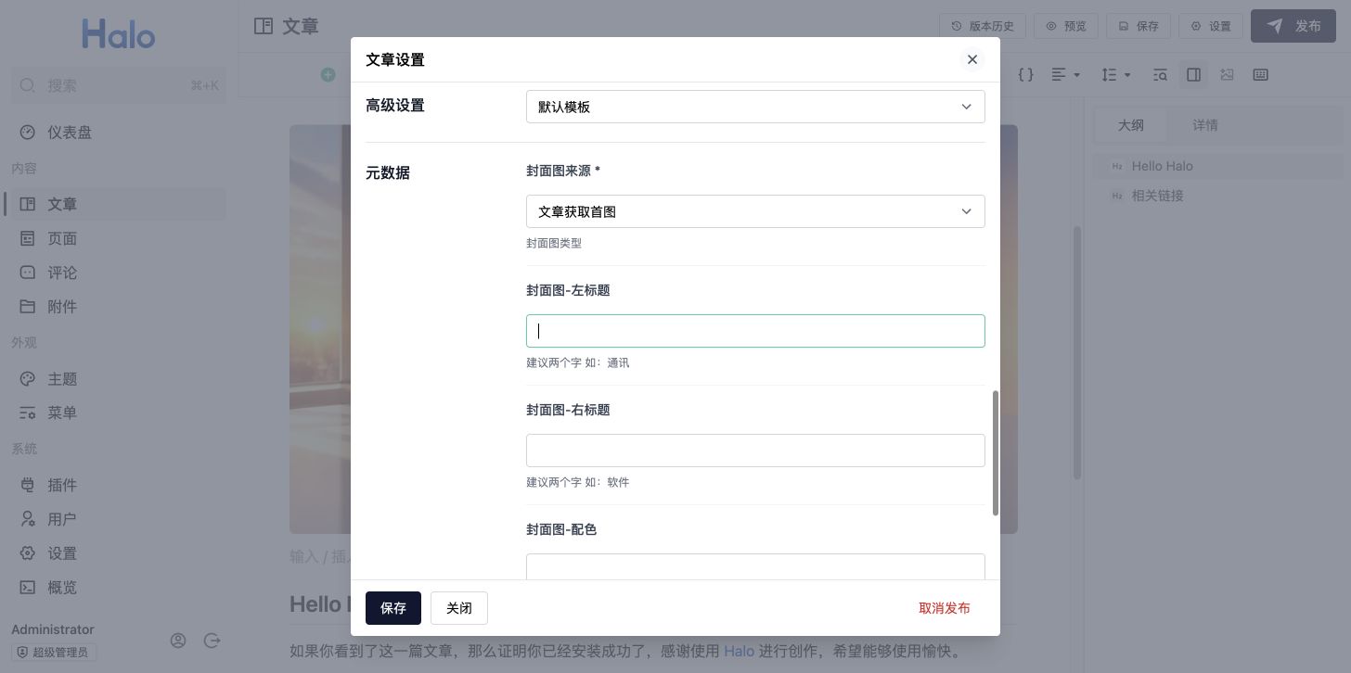The height and width of the screenshot is (673, 1351).
Task: Click the 预览 button
Action: tap(1066, 26)
